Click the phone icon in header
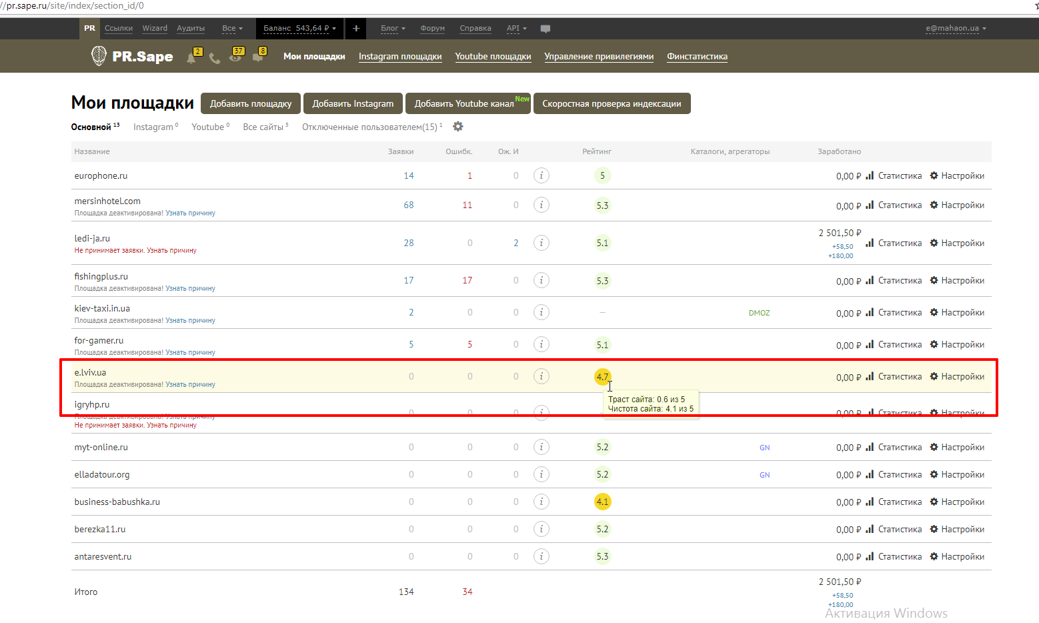Viewport: 1039px width, 623px height. pyautogui.click(x=214, y=58)
